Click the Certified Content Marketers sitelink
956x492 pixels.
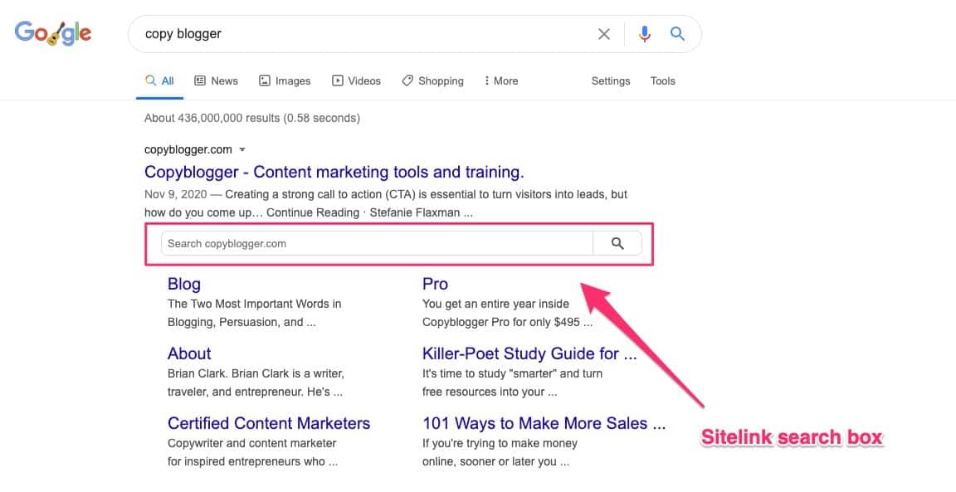pos(269,423)
